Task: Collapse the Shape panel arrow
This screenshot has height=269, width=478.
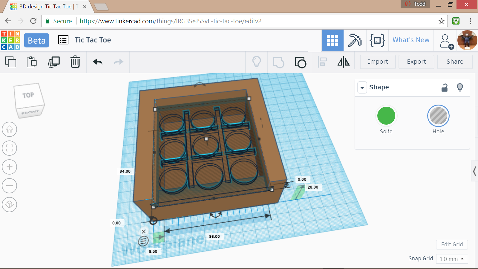Action: click(362, 88)
